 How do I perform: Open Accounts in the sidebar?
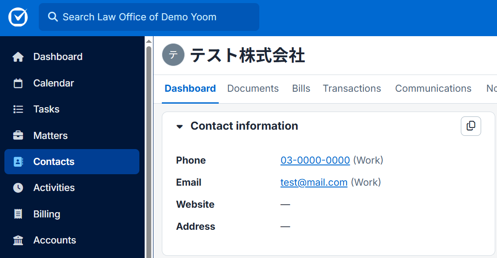[72, 240]
